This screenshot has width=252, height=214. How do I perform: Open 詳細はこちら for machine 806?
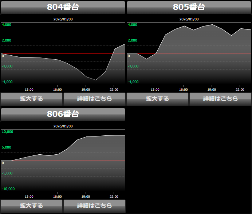coord(94,206)
